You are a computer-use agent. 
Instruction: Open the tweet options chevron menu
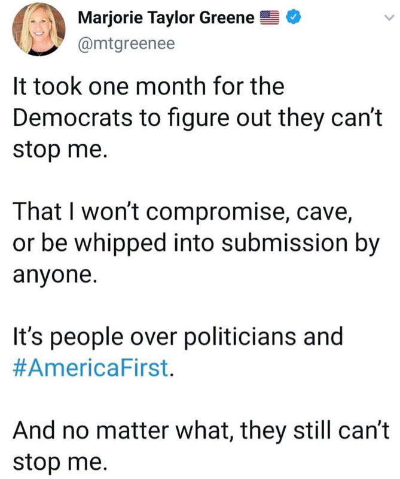click(389, 19)
